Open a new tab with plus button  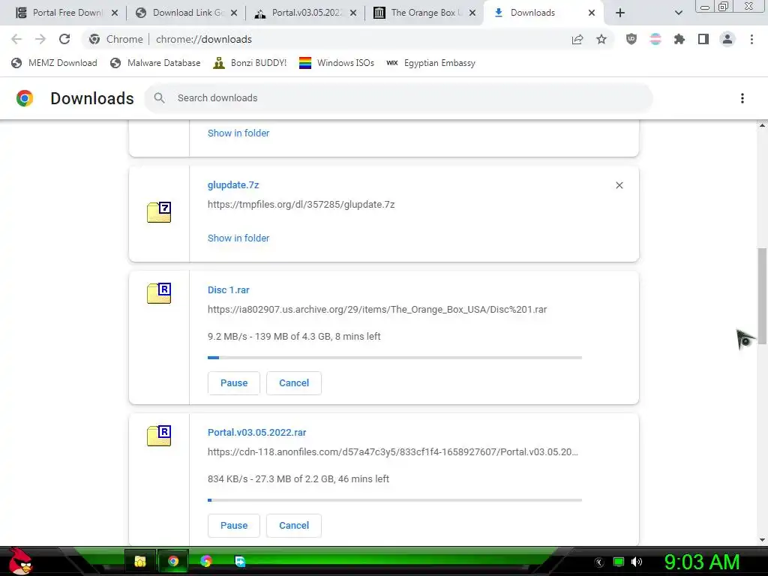(x=620, y=13)
